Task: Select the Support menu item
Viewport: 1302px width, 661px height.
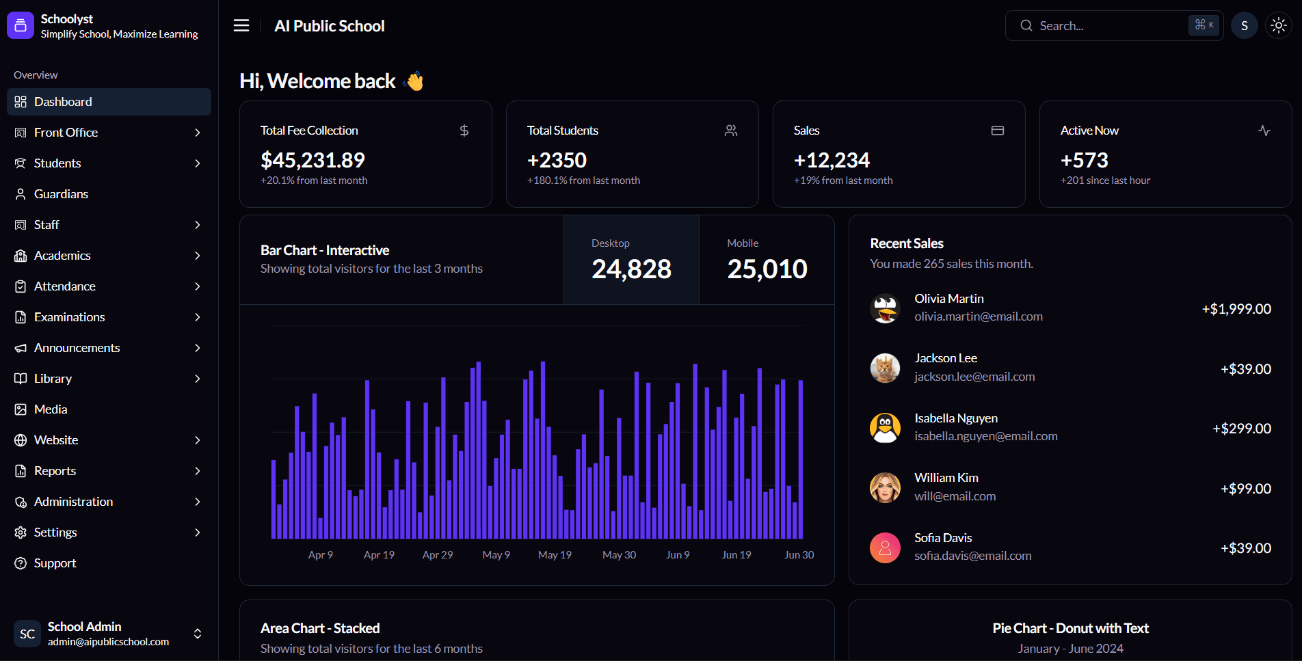Action: tap(55, 563)
